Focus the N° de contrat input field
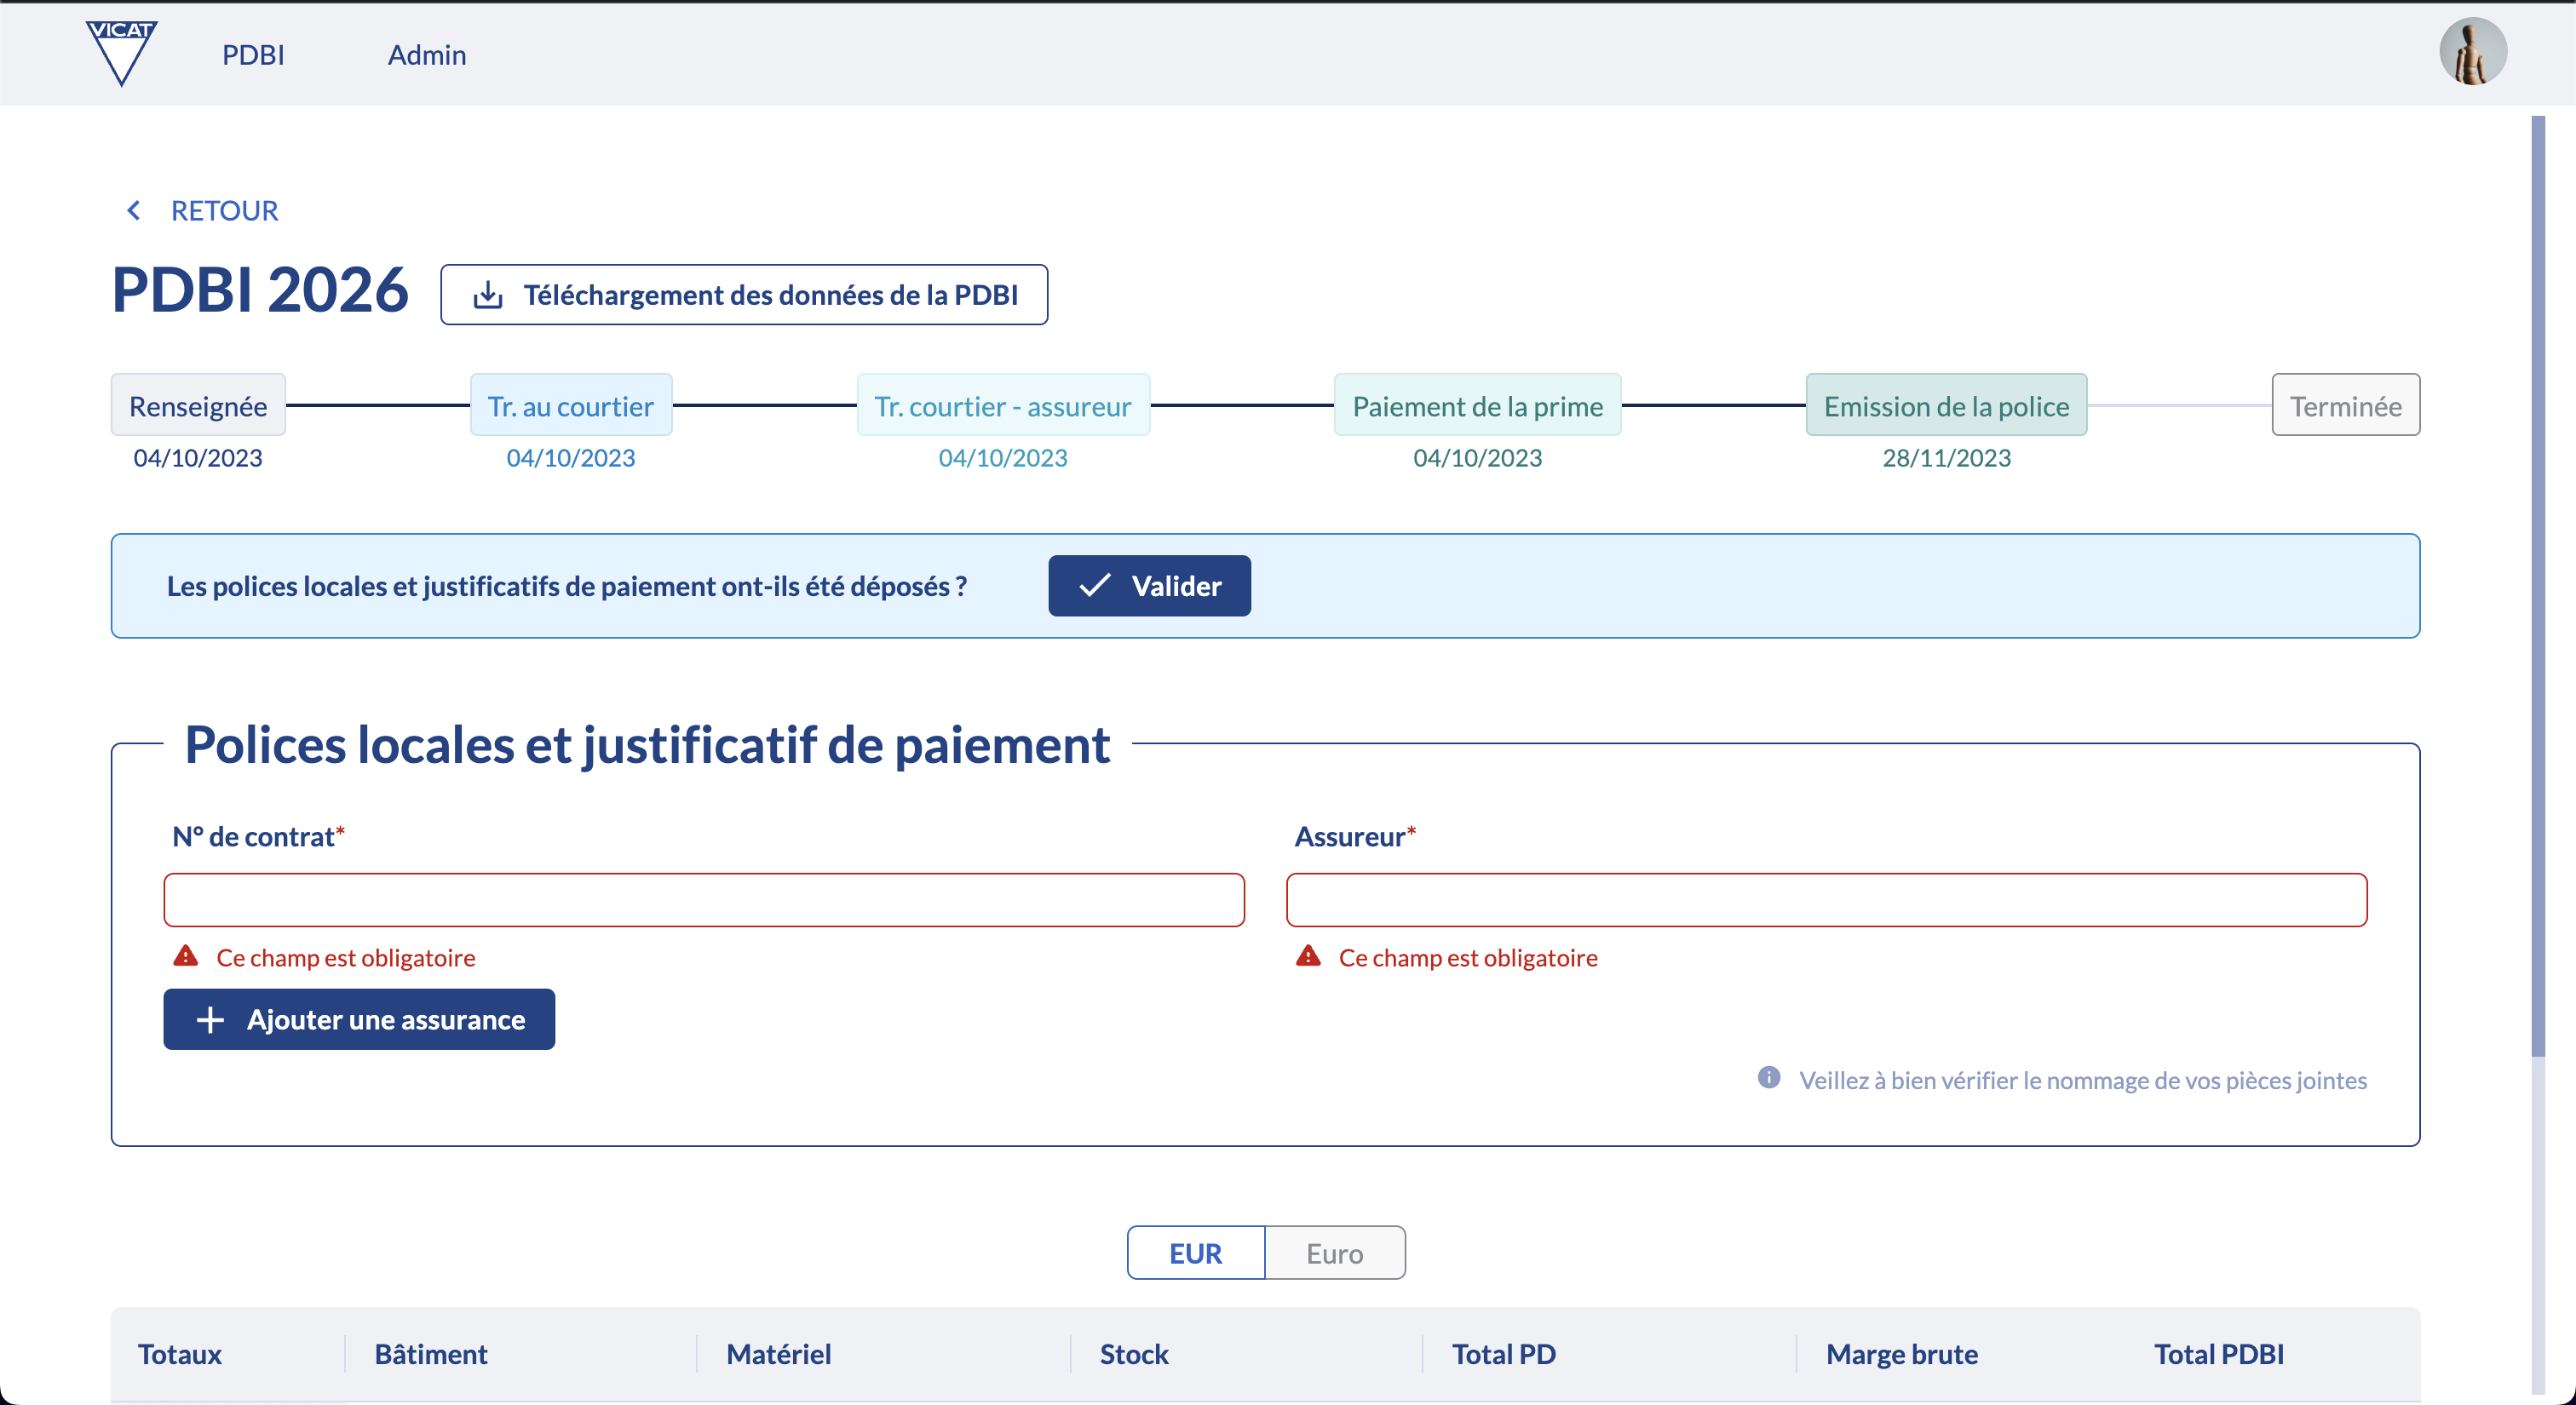2576x1405 pixels. [x=704, y=900]
